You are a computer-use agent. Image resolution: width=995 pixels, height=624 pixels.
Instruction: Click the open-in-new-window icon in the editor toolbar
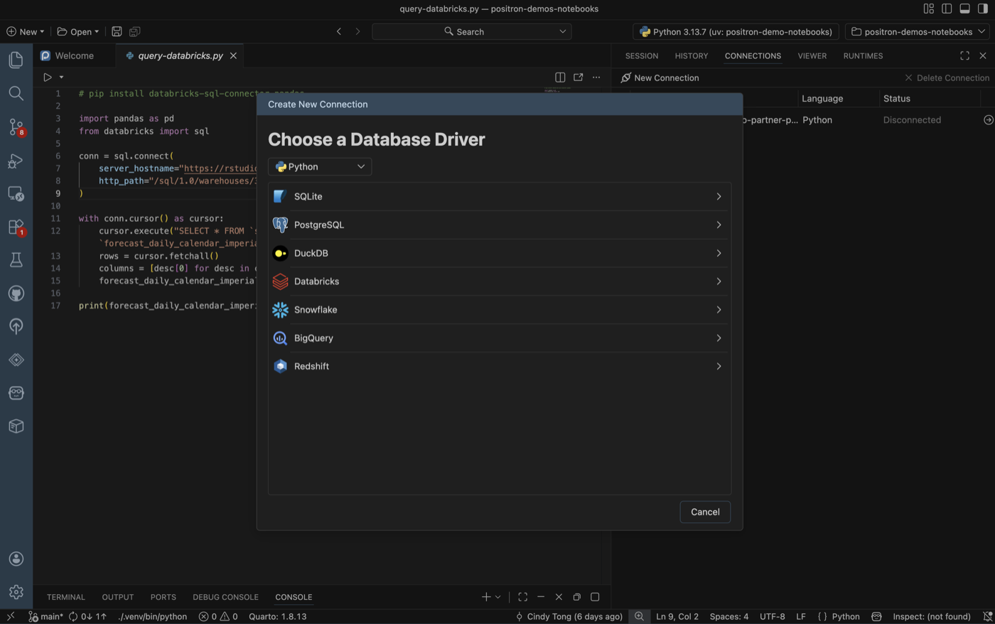(579, 77)
